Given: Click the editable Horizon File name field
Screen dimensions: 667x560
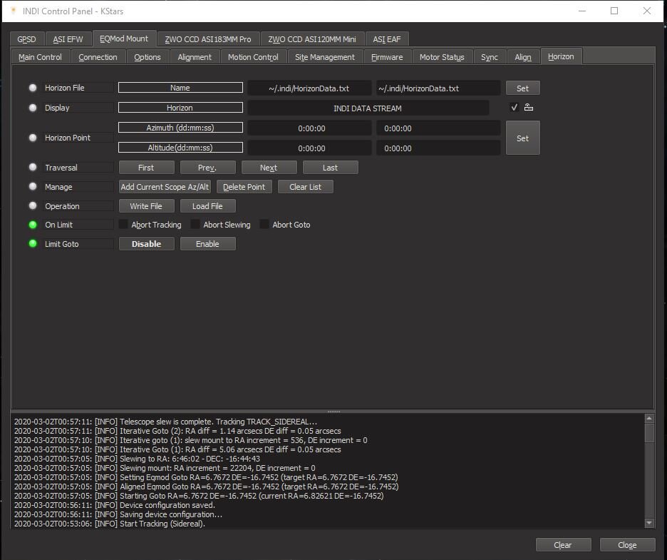Looking at the screenshot, I should (x=438, y=88).
